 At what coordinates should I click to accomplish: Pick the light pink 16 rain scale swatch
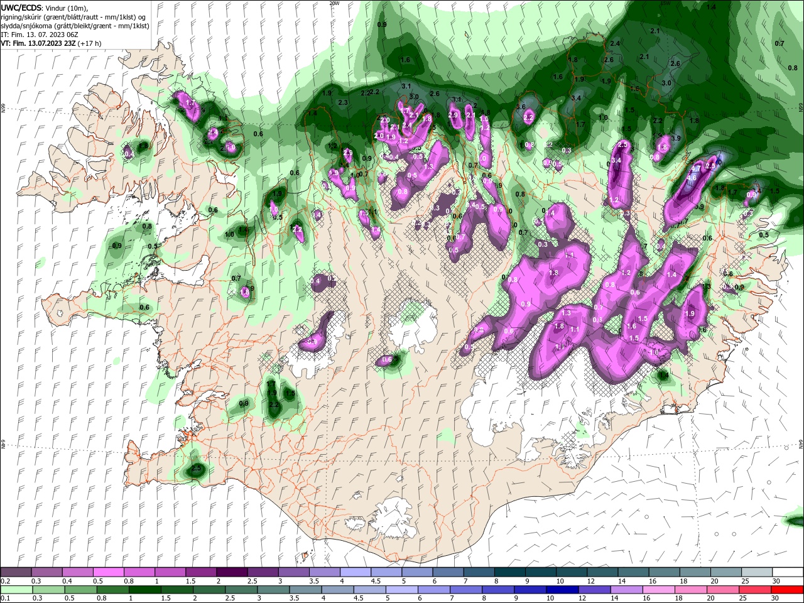(659, 590)
